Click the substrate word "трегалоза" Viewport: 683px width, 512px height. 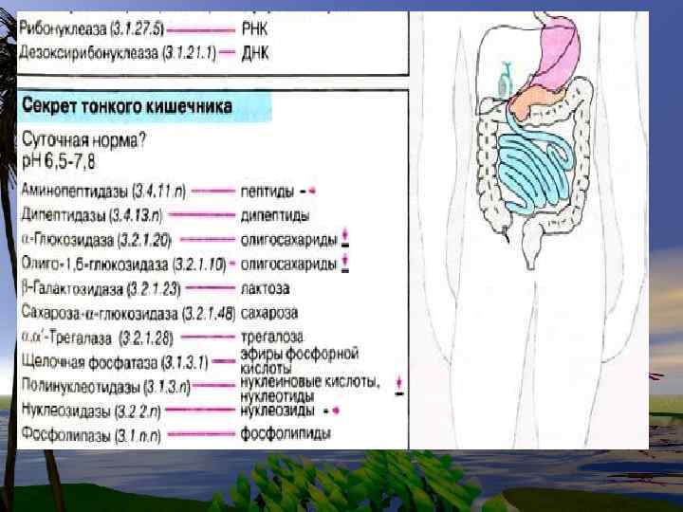coord(272,337)
